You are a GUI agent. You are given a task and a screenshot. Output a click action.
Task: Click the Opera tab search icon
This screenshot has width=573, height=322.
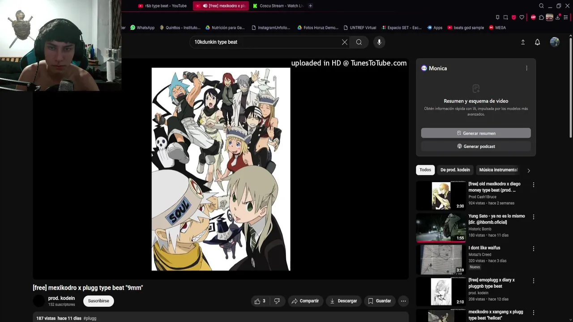541,6
